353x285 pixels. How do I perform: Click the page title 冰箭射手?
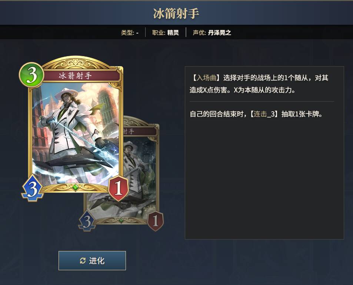(x=176, y=13)
